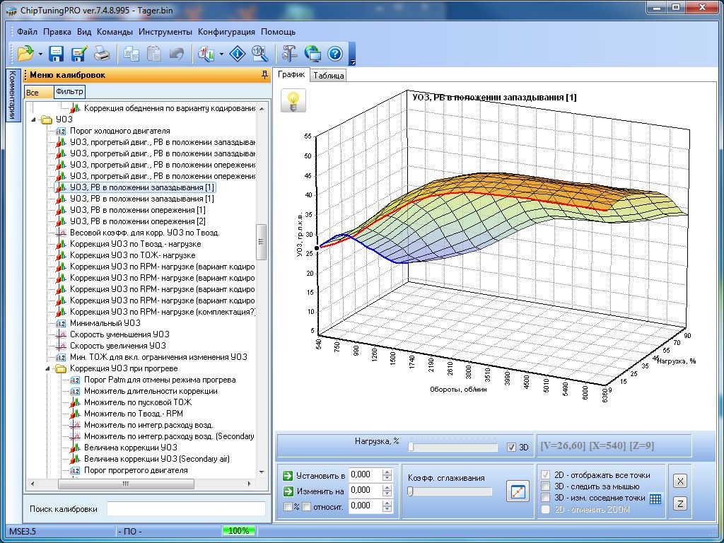This screenshot has width=724, height=543.
Task: Click the X axis button
Action: [x=679, y=481]
